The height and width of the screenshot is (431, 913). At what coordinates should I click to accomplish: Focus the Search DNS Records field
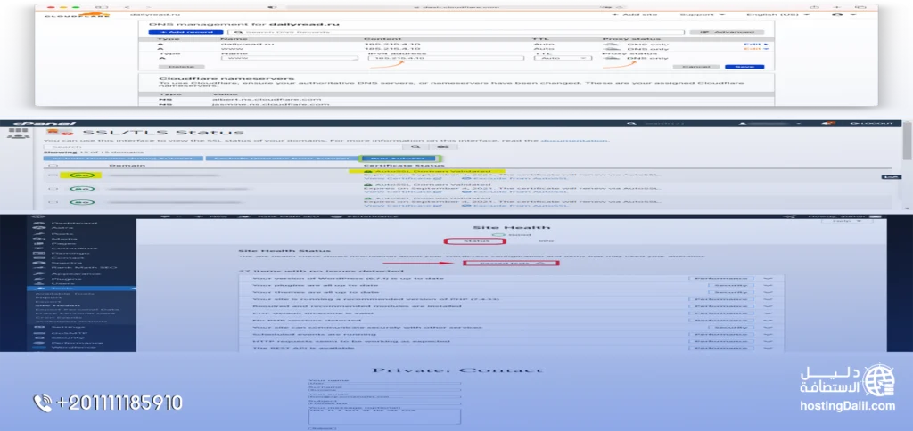click(456, 32)
